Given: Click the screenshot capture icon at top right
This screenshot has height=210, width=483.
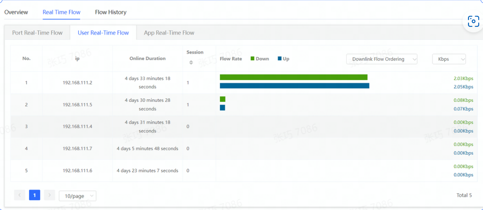Looking at the screenshot, I should (473, 22).
